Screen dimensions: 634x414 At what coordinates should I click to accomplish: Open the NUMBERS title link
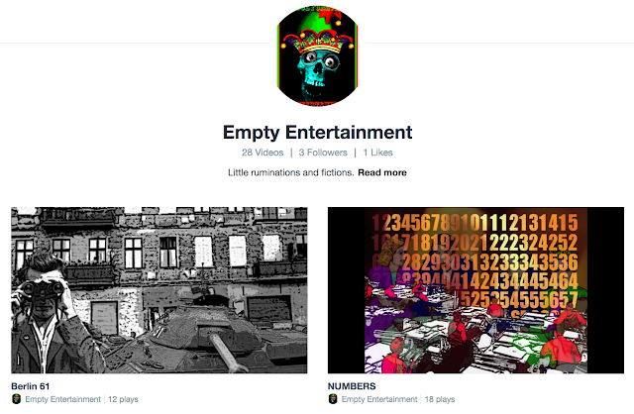[x=352, y=386]
